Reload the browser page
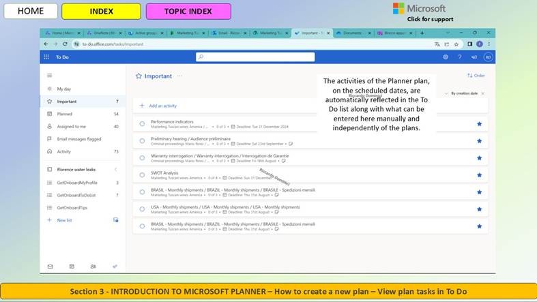This screenshot has width=537, height=302. pyautogui.click(x=65, y=44)
